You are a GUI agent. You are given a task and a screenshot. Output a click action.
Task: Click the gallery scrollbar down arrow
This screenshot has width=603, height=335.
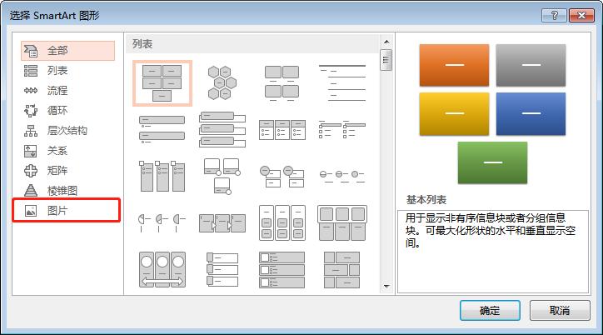point(386,287)
